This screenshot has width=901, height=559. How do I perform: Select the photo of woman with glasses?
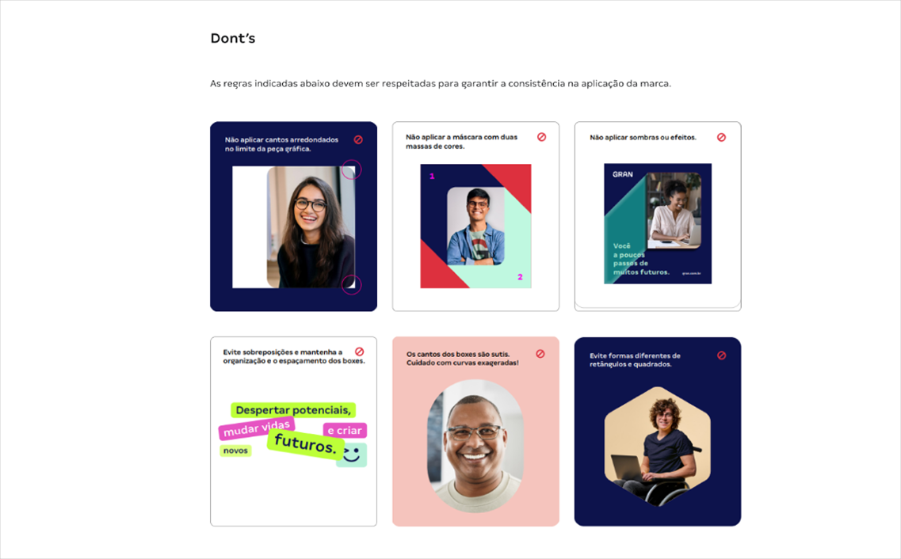[311, 227]
